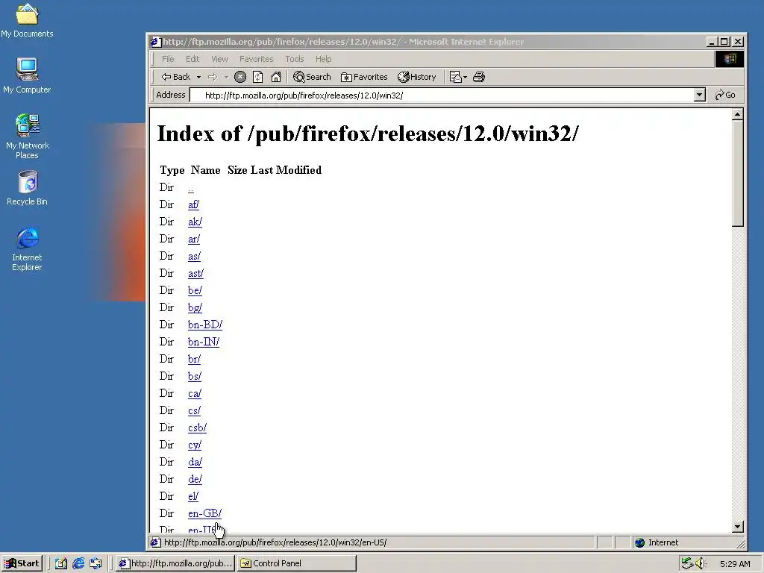The width and height of the screenshot is (764, 573).
Task: Open the File menu
Action: [168, 59]
